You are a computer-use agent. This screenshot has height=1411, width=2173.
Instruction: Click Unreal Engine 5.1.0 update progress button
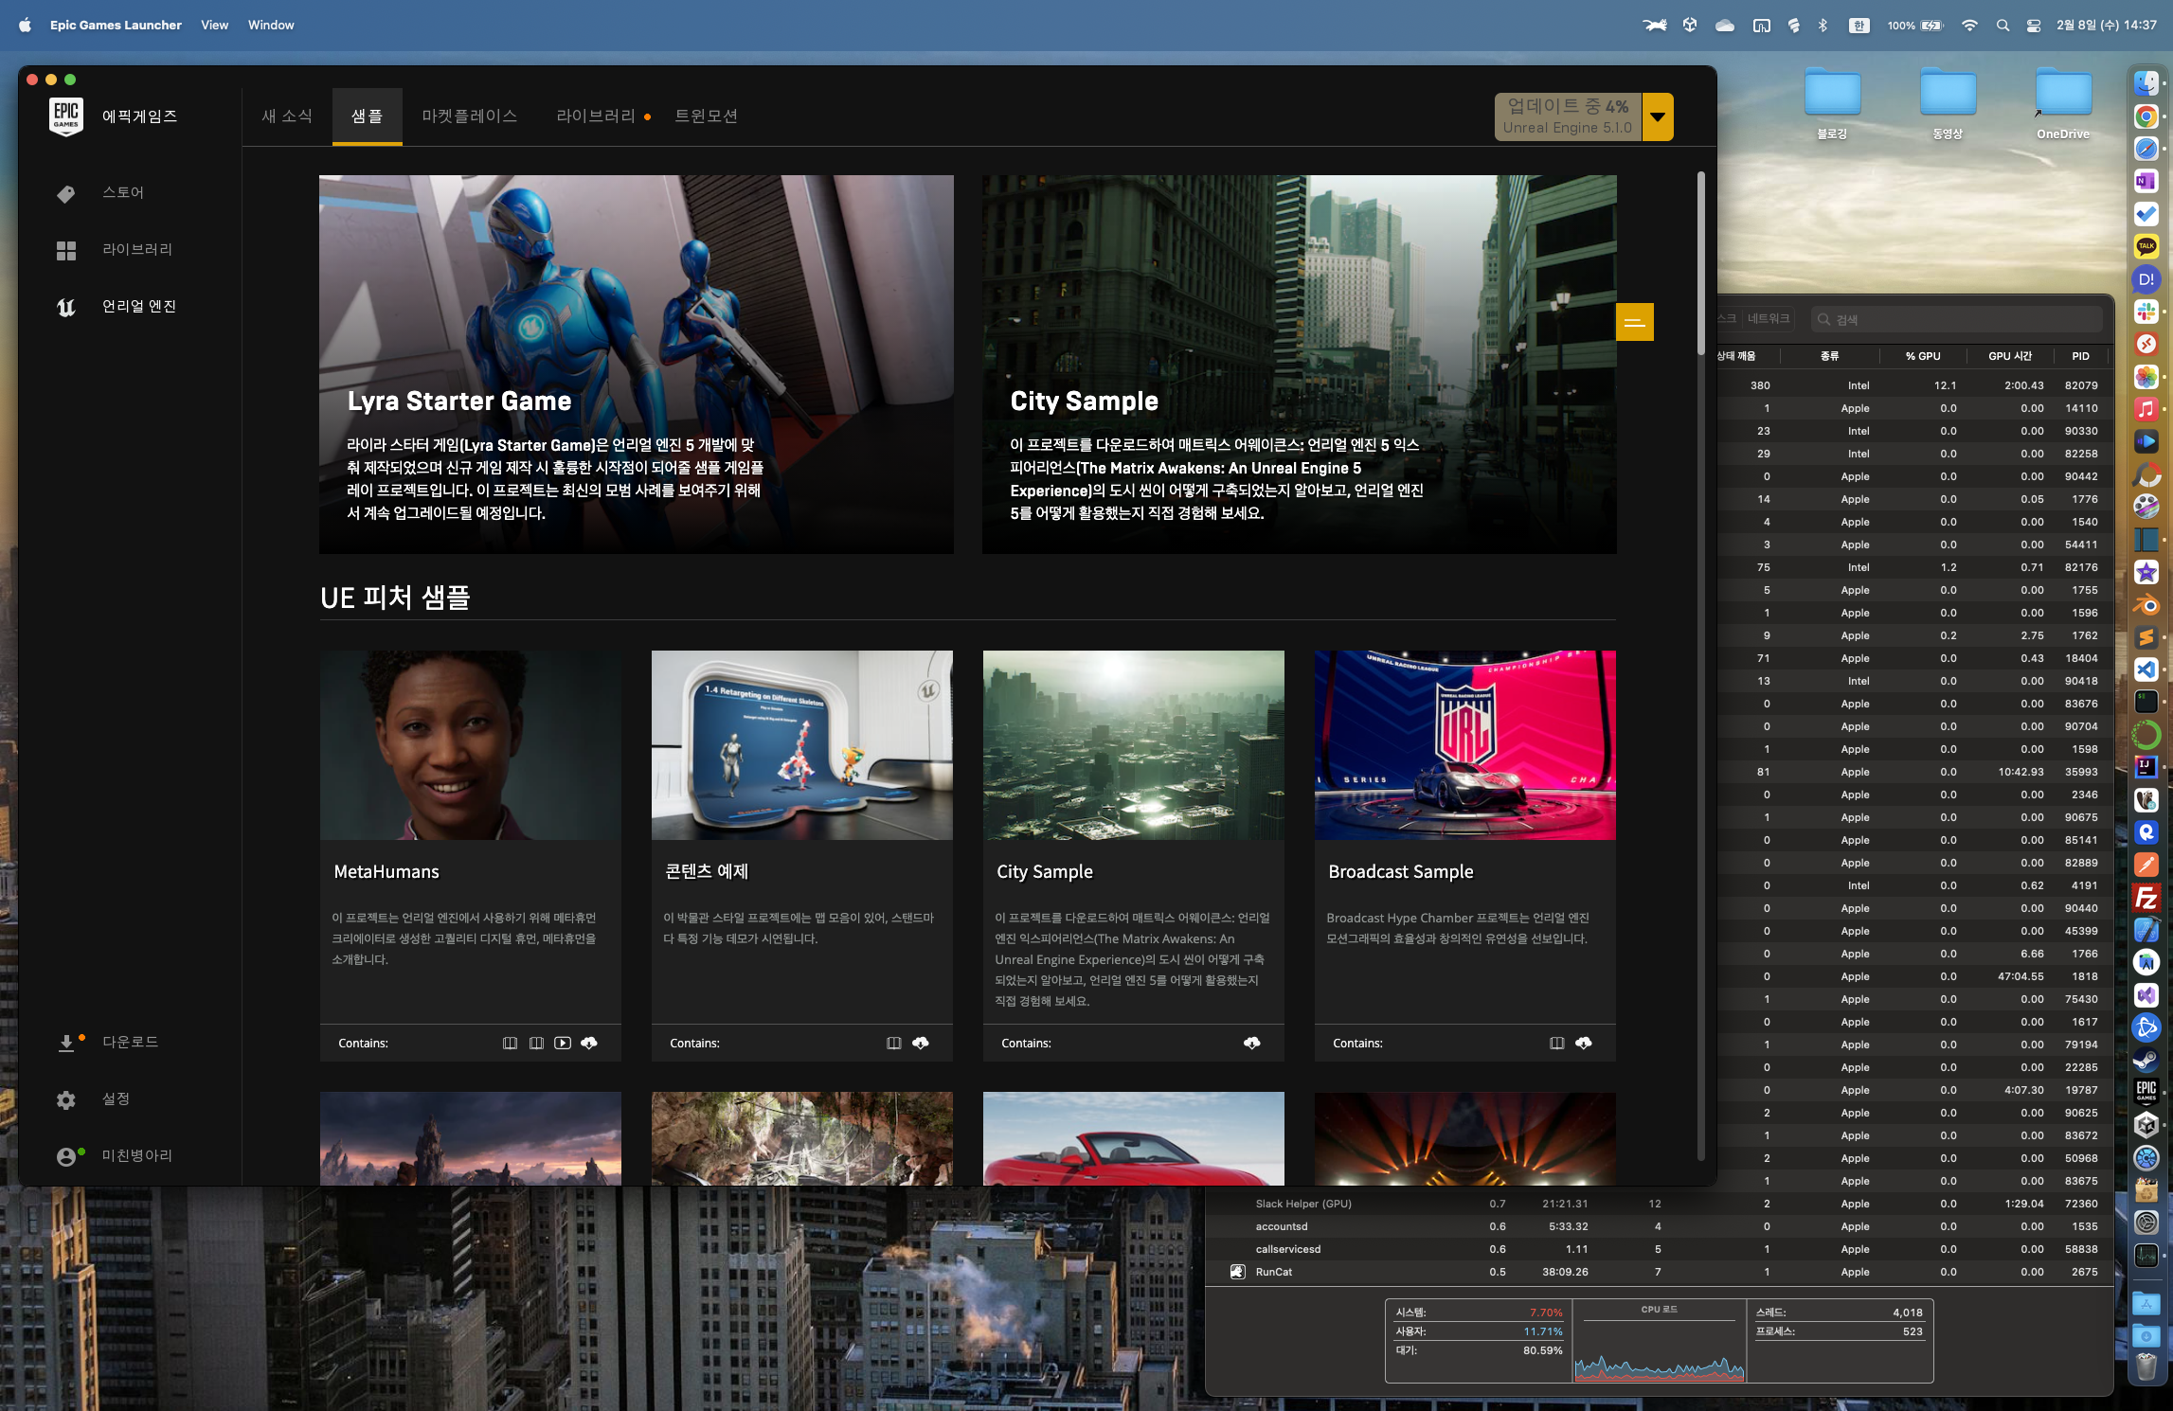click(x=1568, y=116)
